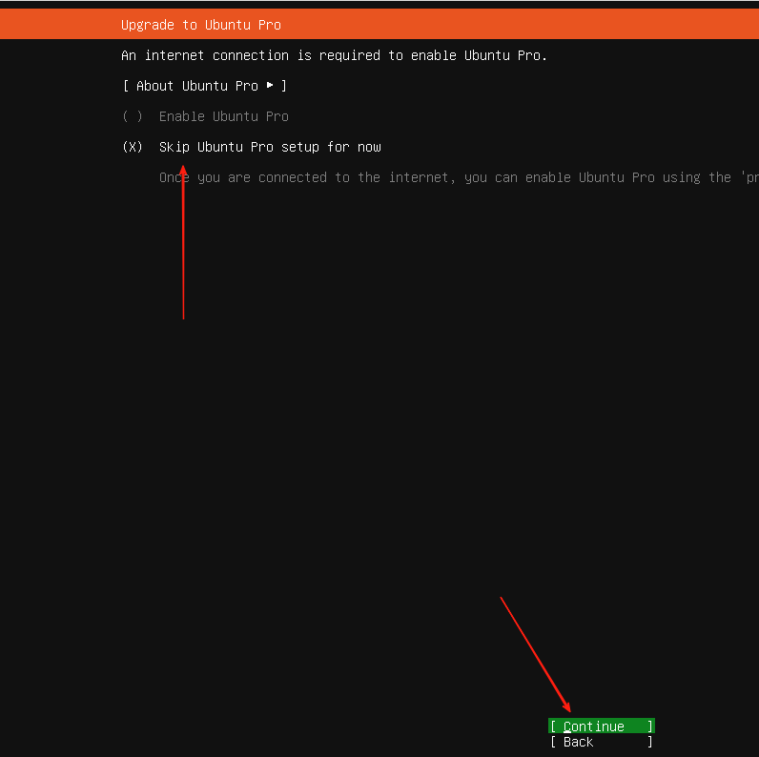Select the empty Enable Ubuntu Pro radio marker
Image resolution: width=759 pixels, height=757 pixels.
(133, 116)
